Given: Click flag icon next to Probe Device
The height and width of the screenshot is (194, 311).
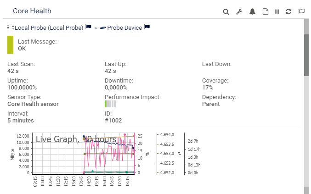Looking at the screenshot, I should [x=147, y=28].
